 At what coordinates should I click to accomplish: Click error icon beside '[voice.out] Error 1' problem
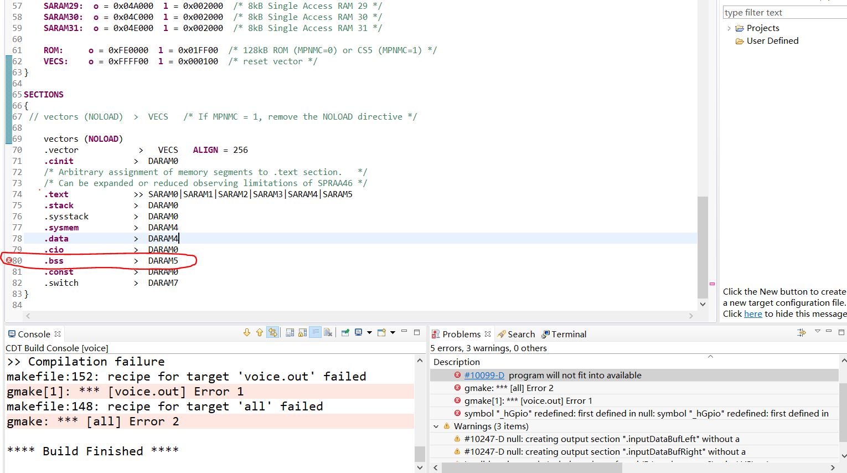click(x=457, y=400)
